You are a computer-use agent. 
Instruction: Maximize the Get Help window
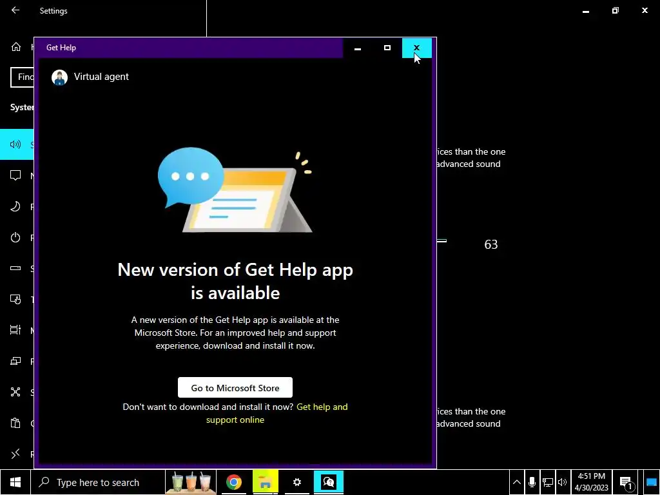click(387, 48)
